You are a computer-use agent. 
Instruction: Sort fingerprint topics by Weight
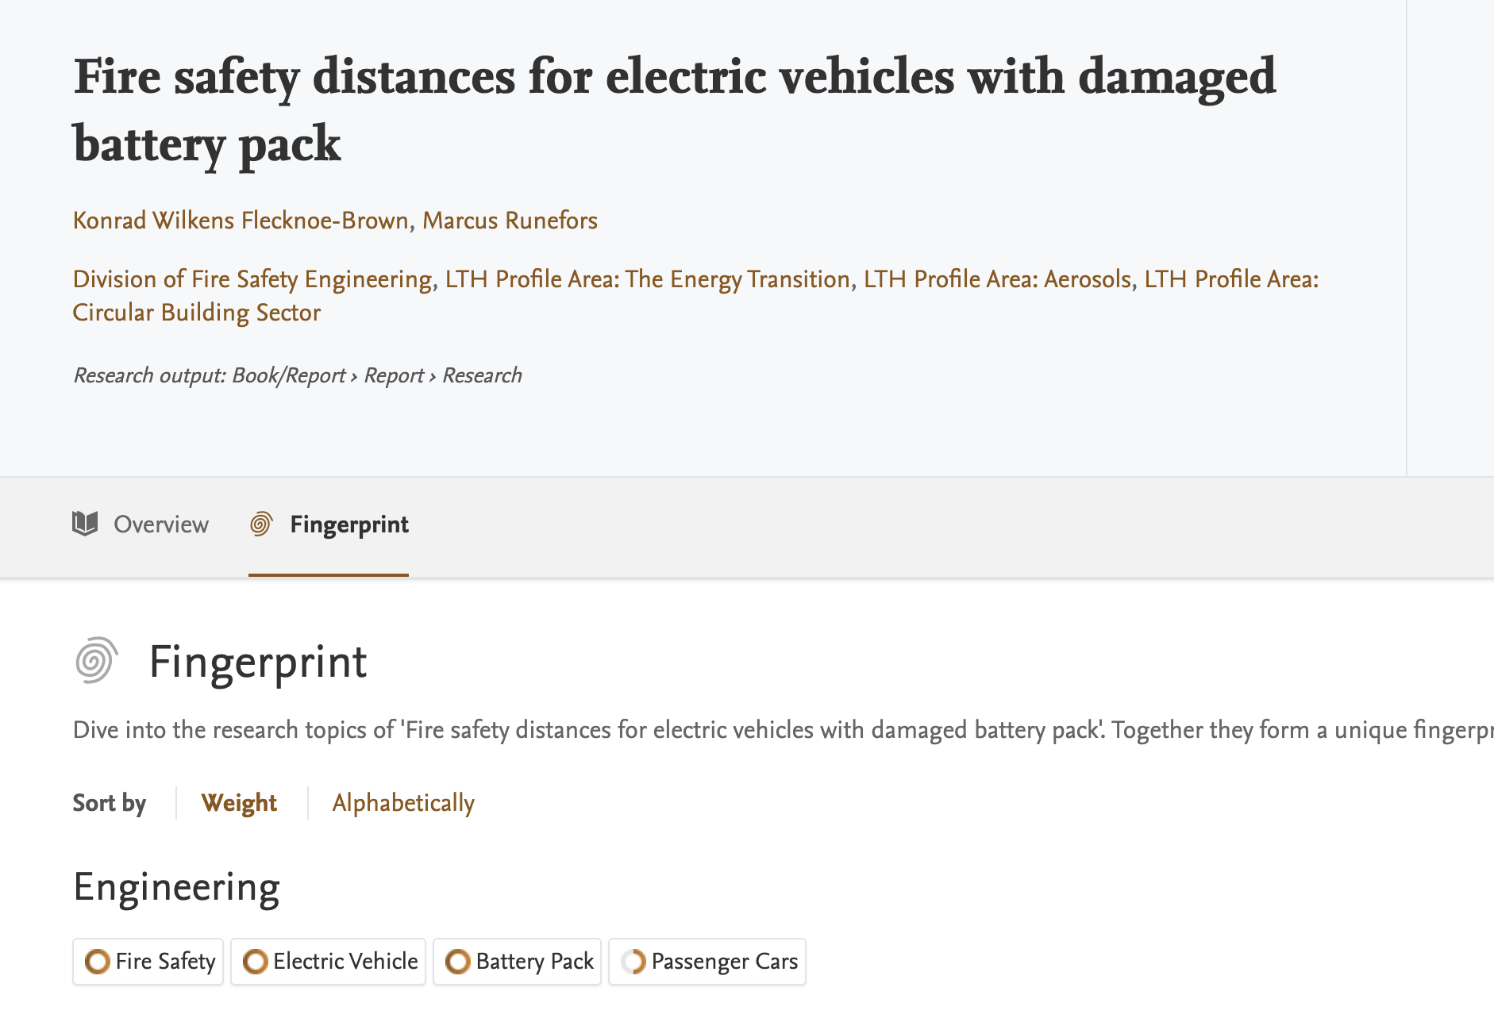(239, 803)
